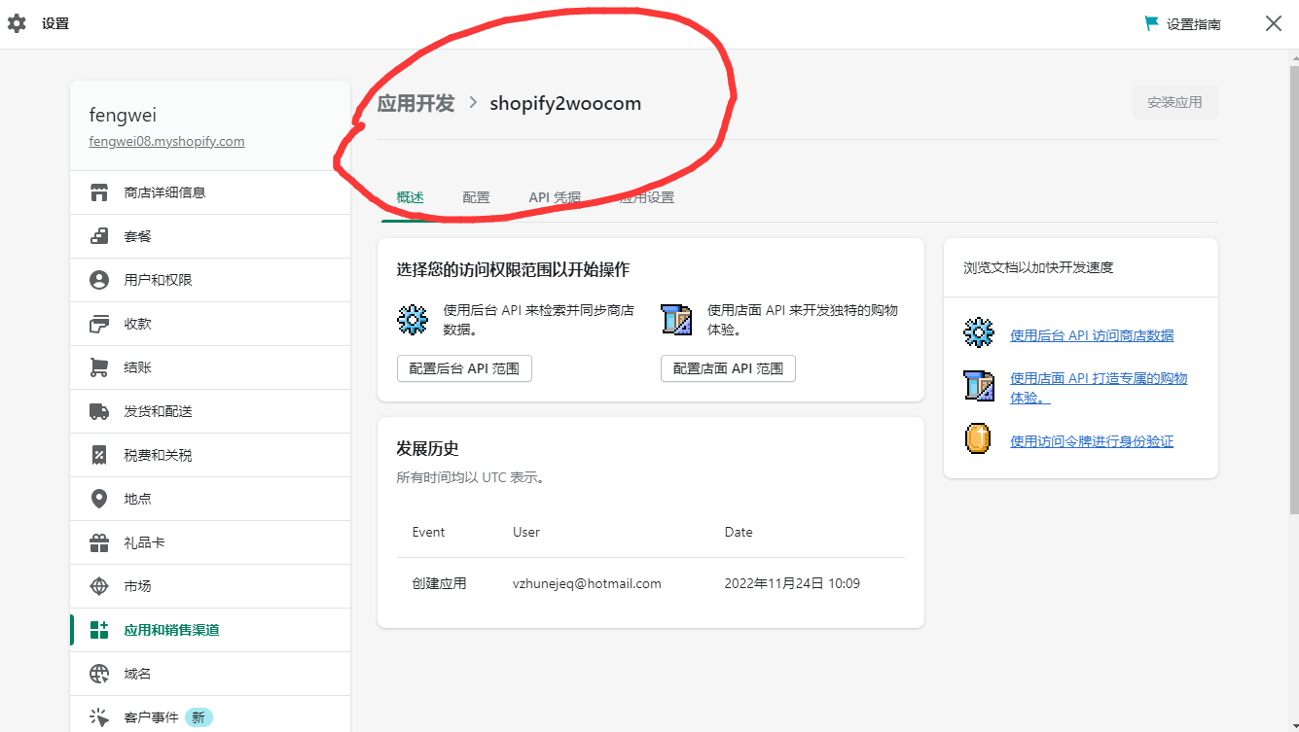Click the Date column header
1299x732 pixels.
(739, 532)
